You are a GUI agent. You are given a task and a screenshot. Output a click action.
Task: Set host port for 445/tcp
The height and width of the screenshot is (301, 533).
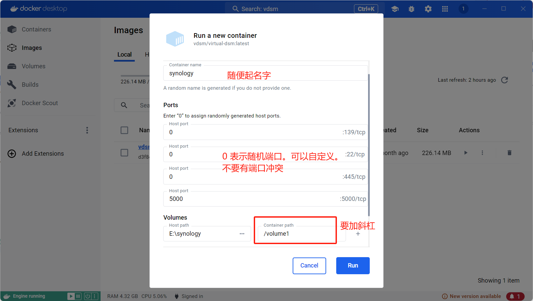[x=265, y=176]
